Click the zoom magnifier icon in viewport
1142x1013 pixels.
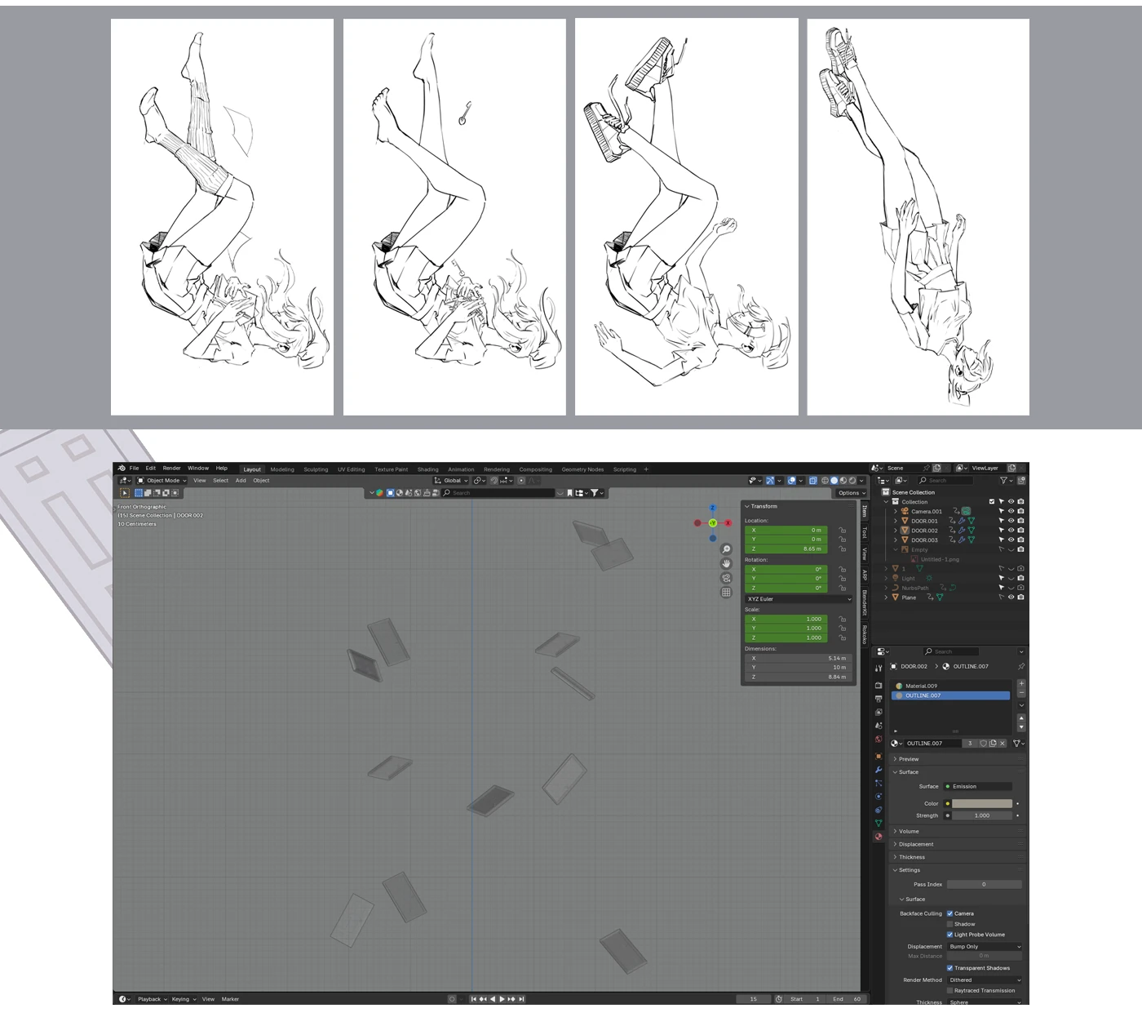726,549
